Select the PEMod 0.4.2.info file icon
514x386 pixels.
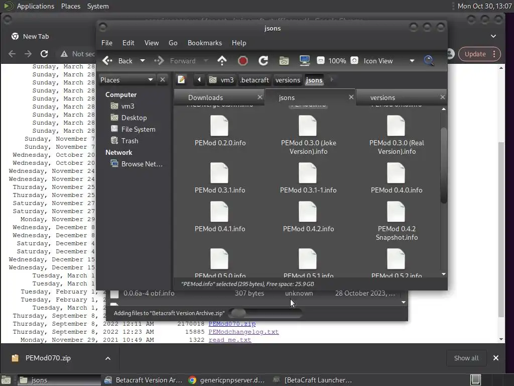(308, 212)
